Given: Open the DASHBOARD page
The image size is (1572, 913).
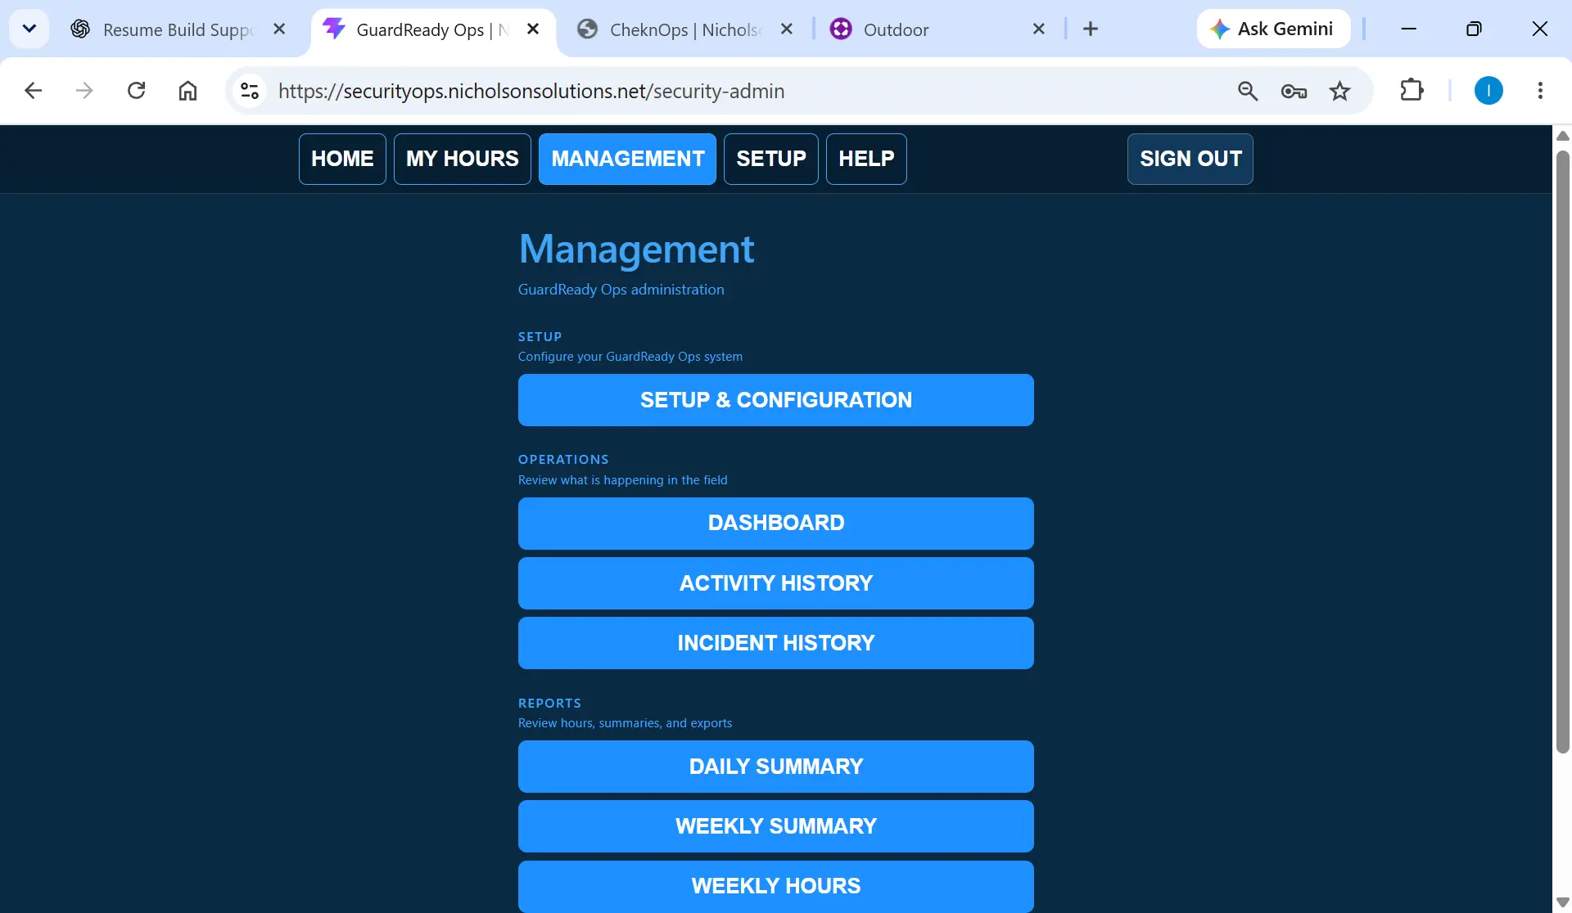Looking at the screenshot, I should (776, 524).
